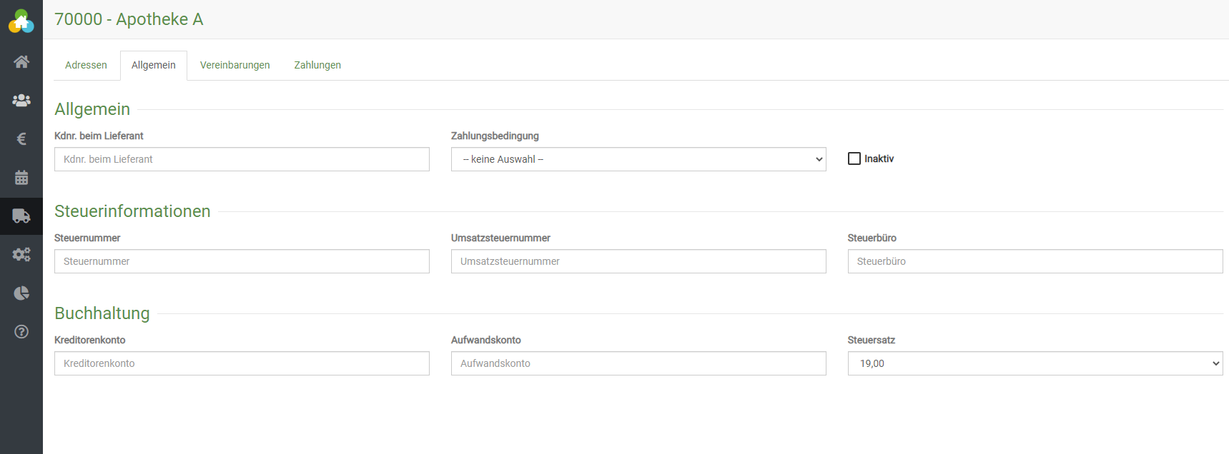
Task: Click the app logo in sidebar
Action: (21, 21)
